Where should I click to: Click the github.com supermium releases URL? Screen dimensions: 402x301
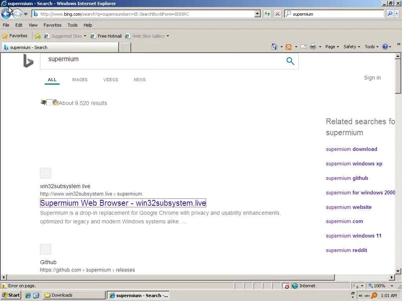pyautogui.click(x=88, y=270)
